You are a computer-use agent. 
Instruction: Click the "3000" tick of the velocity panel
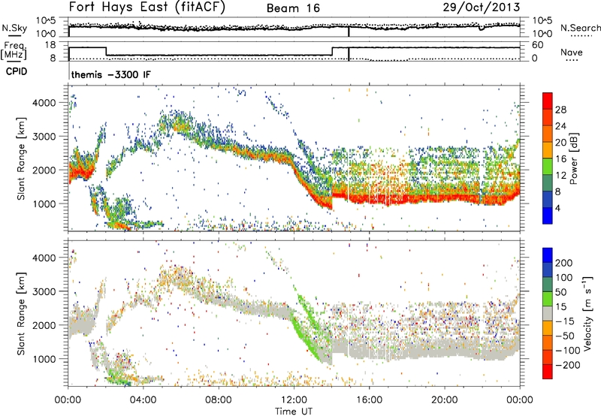click(x=44, y=291)
